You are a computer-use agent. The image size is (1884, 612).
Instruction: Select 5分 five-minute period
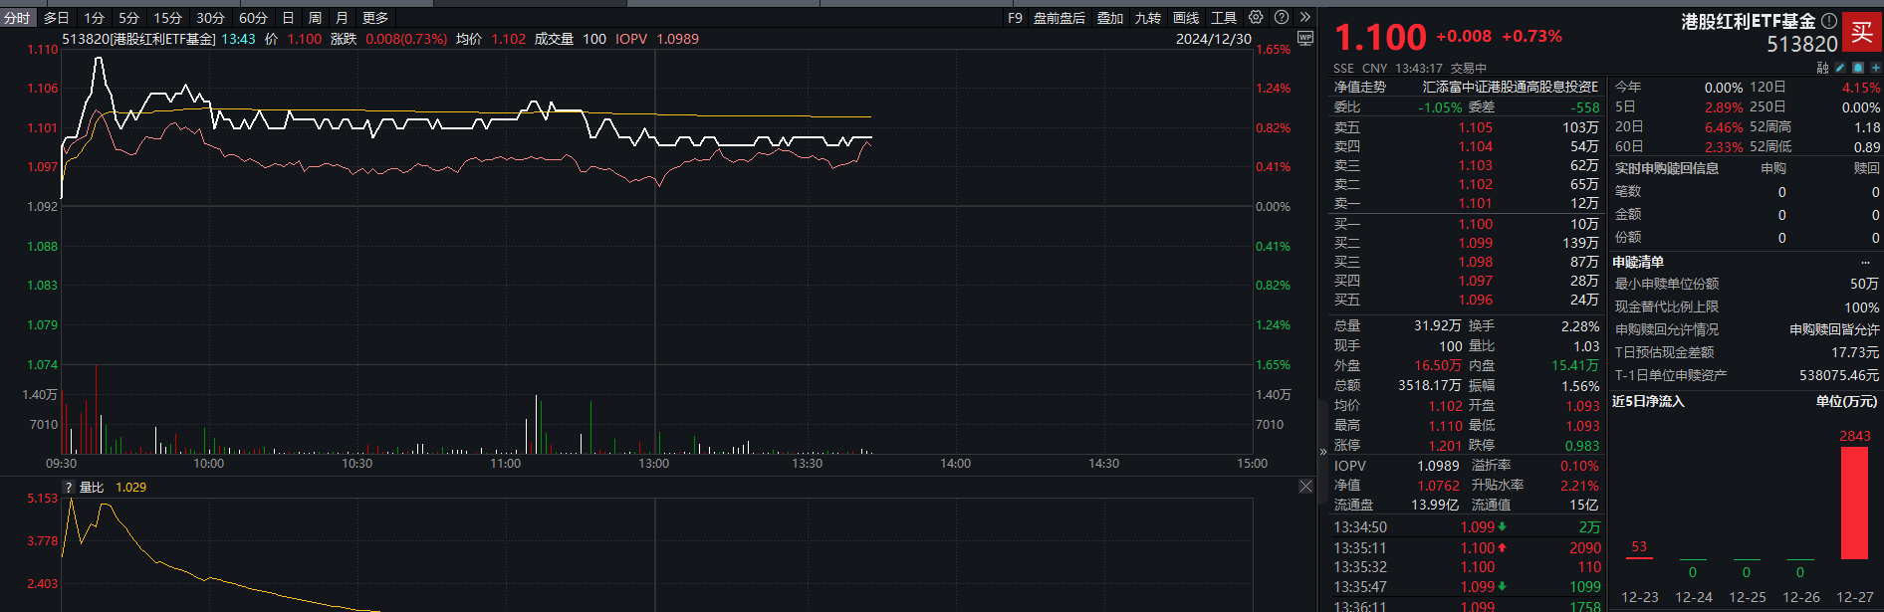128,18
